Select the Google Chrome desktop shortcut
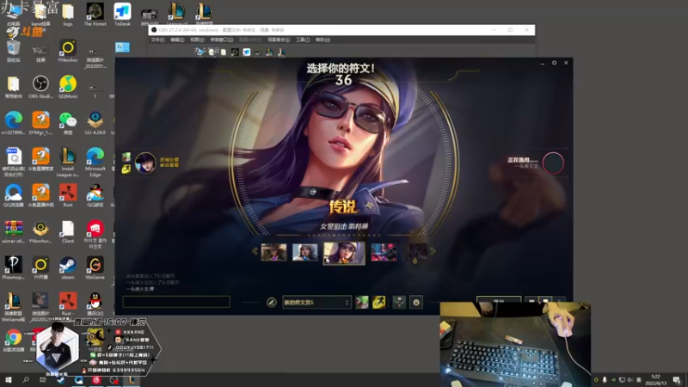 13,341
